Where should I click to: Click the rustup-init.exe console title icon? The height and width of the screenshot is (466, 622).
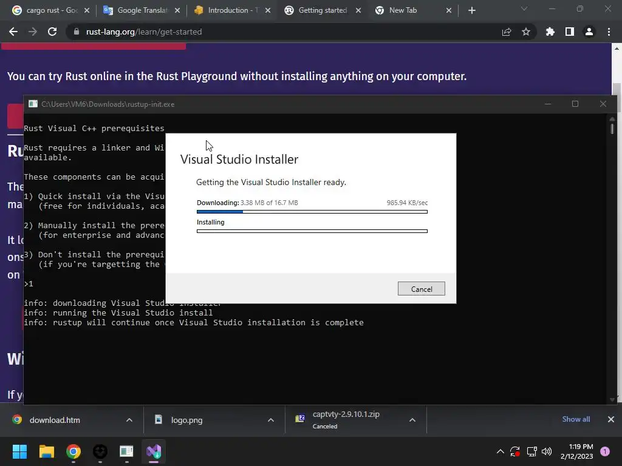coord(33,104)
